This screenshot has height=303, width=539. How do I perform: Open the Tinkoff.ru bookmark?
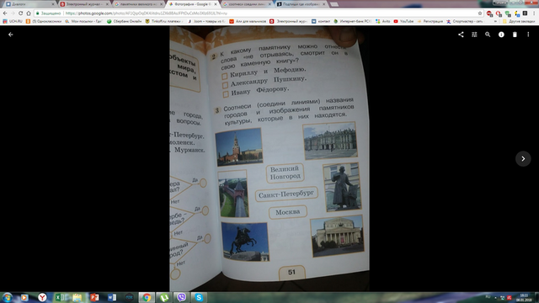164,21
